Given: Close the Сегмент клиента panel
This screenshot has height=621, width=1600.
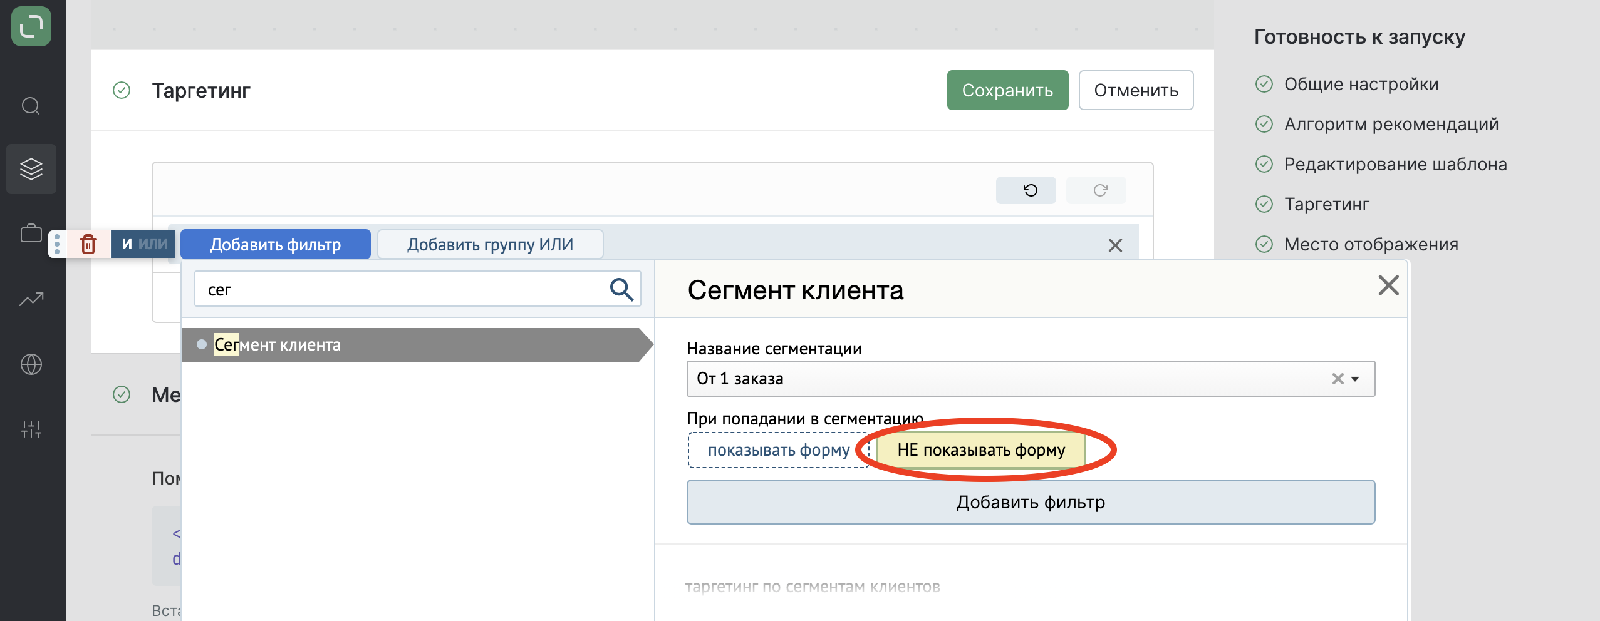Looking at the screenshot, I should coord(1388,285).
